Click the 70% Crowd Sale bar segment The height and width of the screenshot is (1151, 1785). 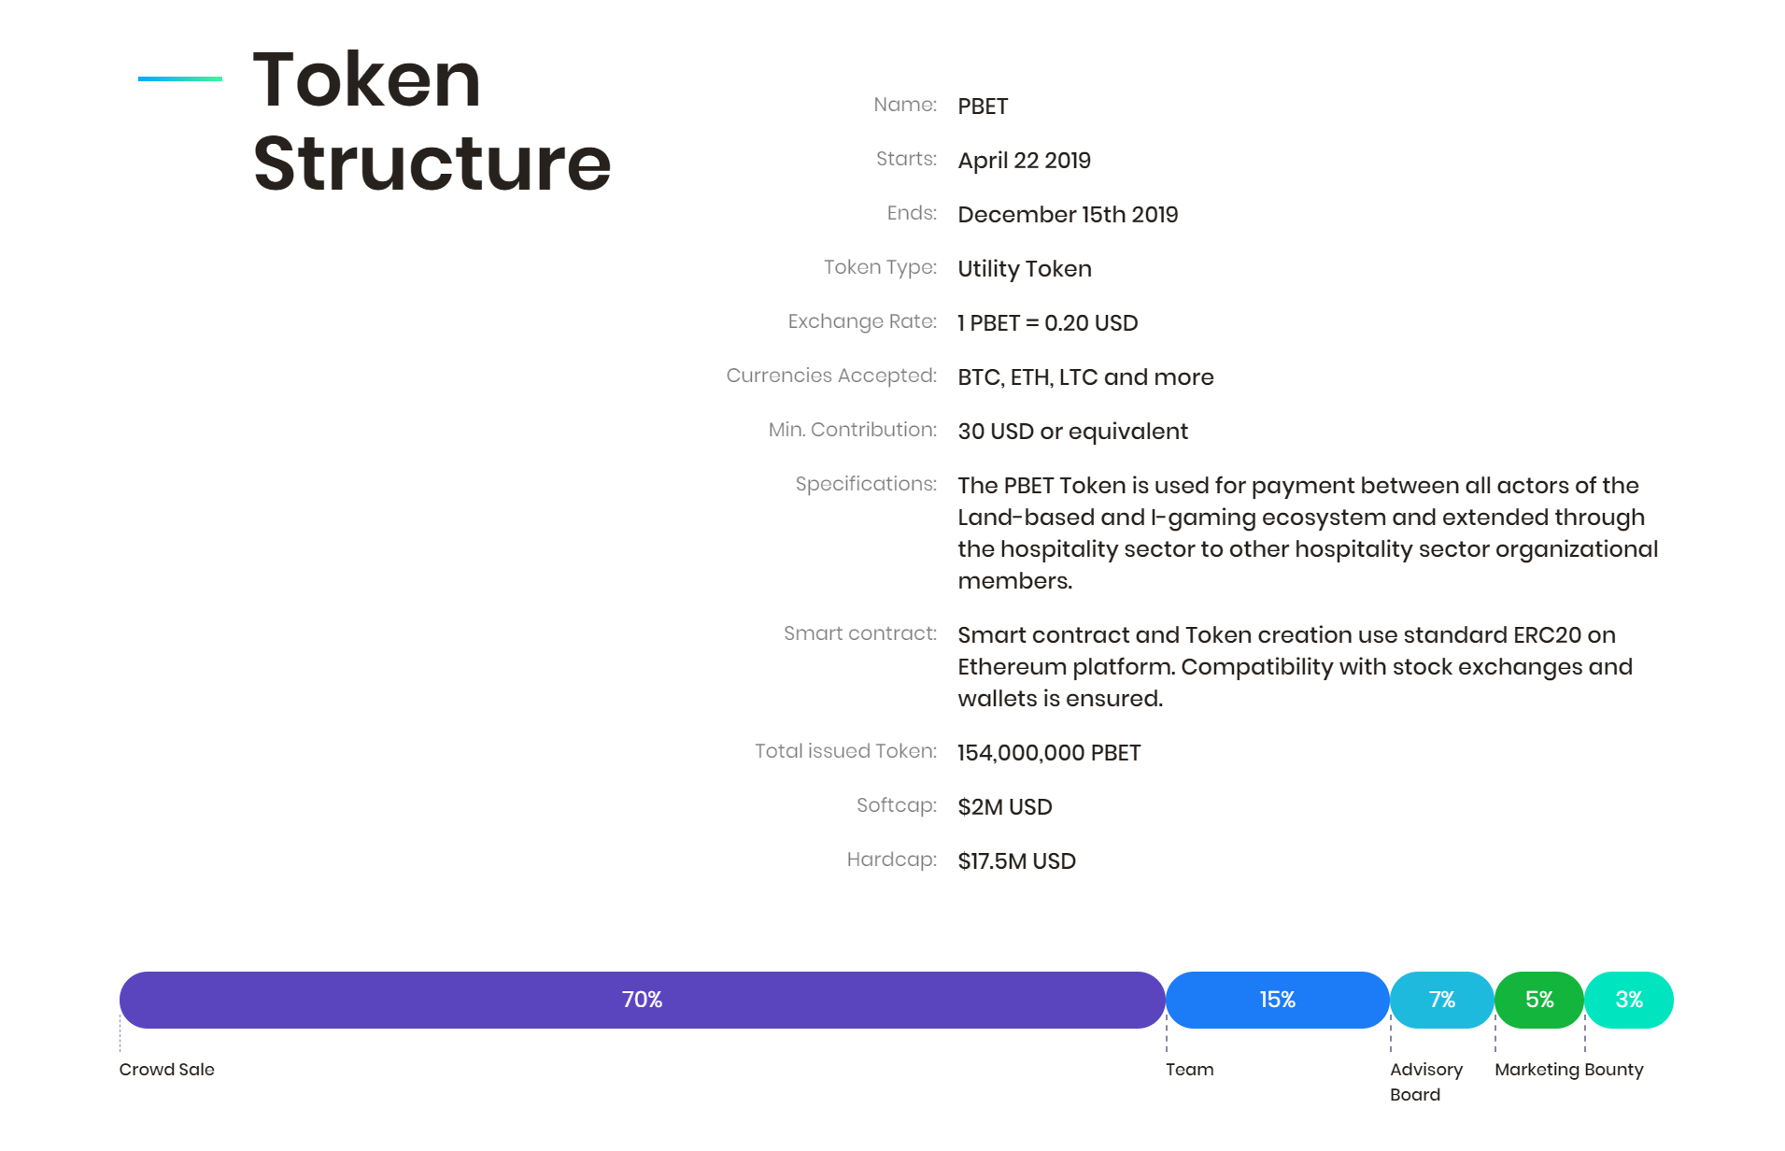coord(642,1000)
